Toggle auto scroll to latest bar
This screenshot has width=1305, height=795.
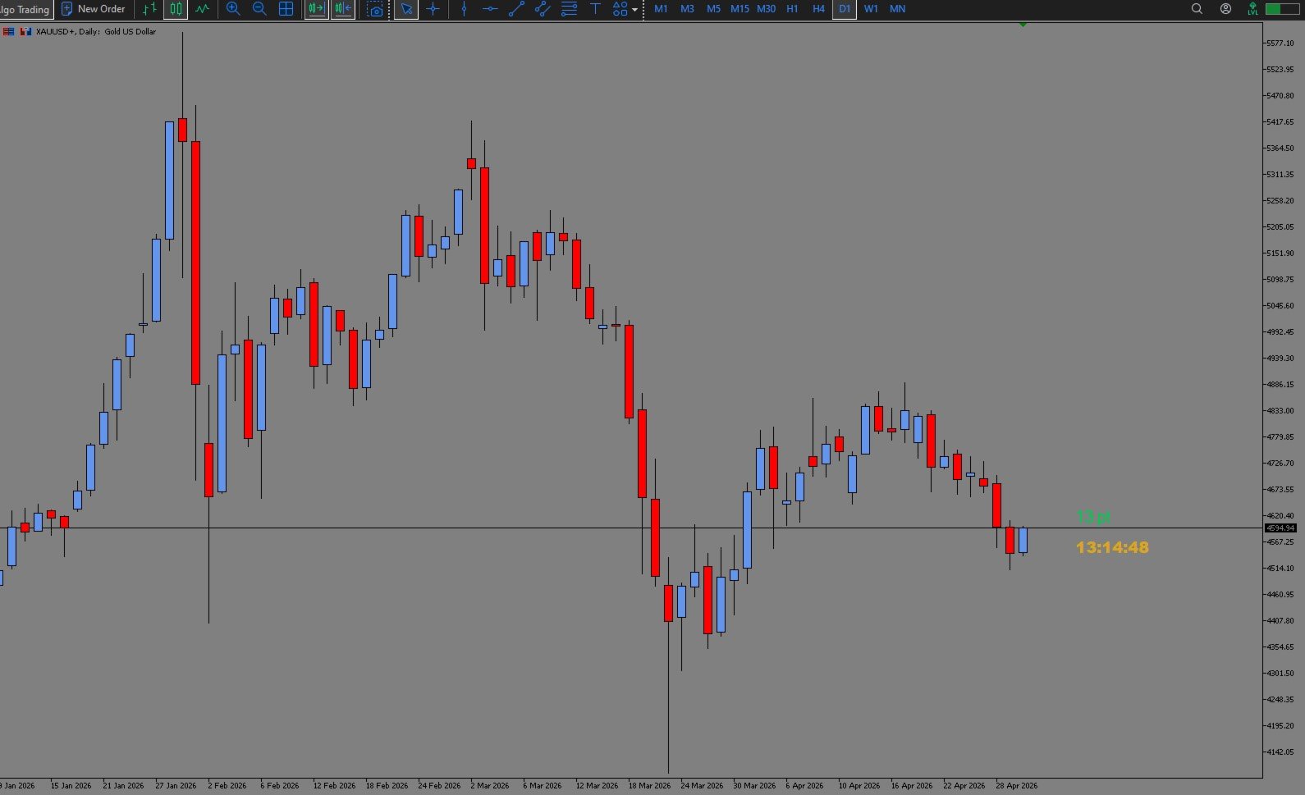click(x=316, y=9)
